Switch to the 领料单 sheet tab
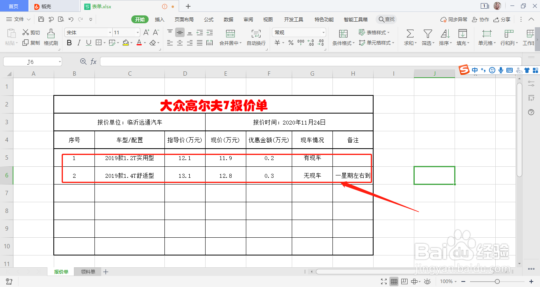 pyautogui.click(x=88, y=272)
